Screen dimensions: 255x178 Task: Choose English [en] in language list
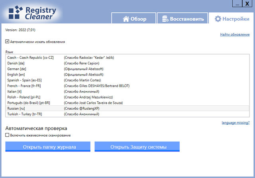[x=127, y=75]
